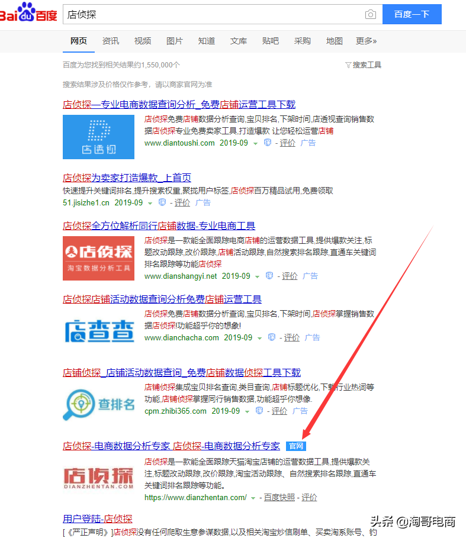
Task: Click shield icon for diantoushi.com result
Action: (x=268, y=143)
